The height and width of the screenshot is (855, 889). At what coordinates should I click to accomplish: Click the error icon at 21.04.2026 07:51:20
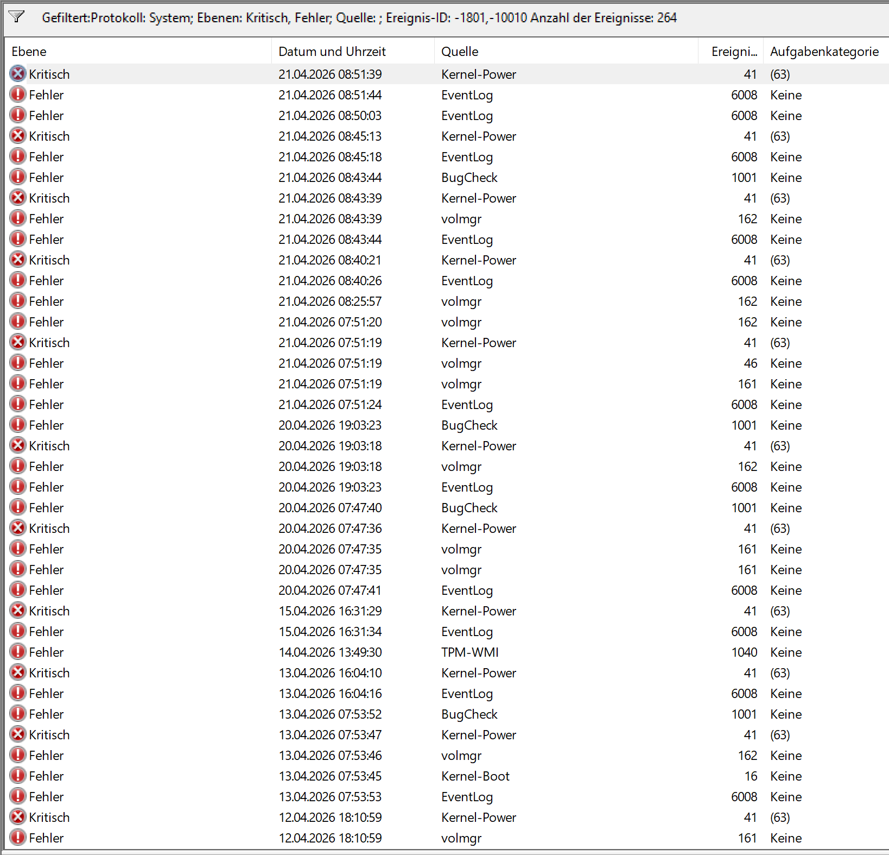(18, 321)
